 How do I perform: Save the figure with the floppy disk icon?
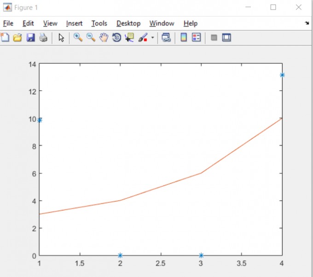[30, 38]
